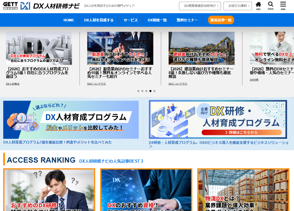The height and width of the screenshot is (211, 294).
Task: Select the second carousel pagination dot
Action: [142, 91]
